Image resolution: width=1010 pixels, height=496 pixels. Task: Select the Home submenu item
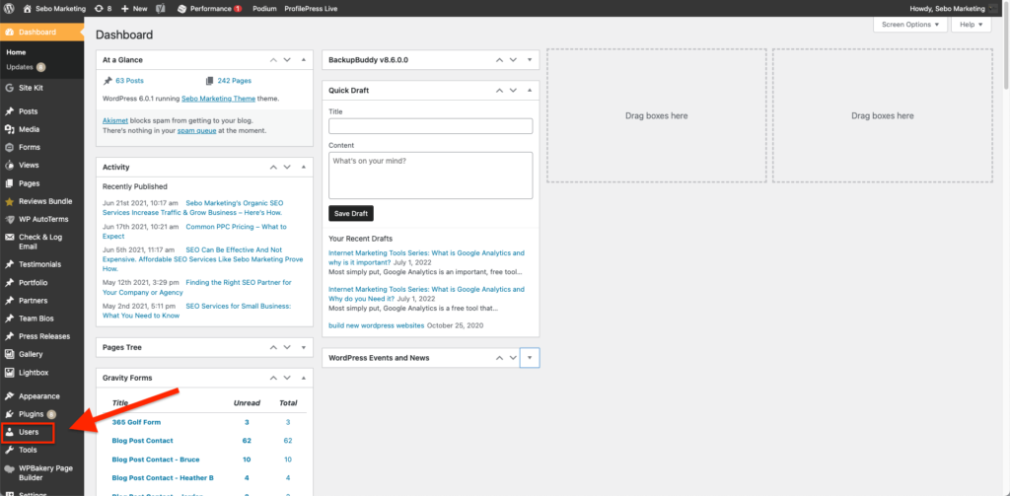coord(16,52)
